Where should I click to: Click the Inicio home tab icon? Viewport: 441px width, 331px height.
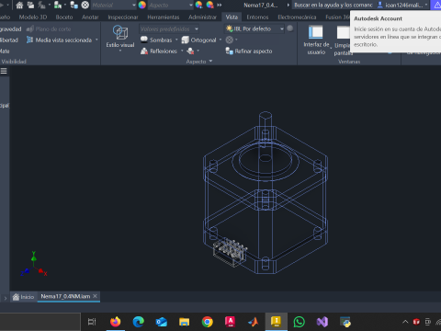[16, 297]
